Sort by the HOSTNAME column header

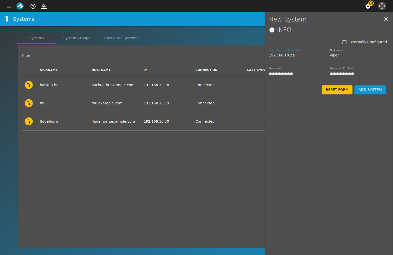tap(101, 70)
